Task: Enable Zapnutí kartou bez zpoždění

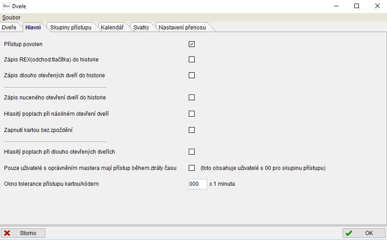Action: click(x=191, y=130)
